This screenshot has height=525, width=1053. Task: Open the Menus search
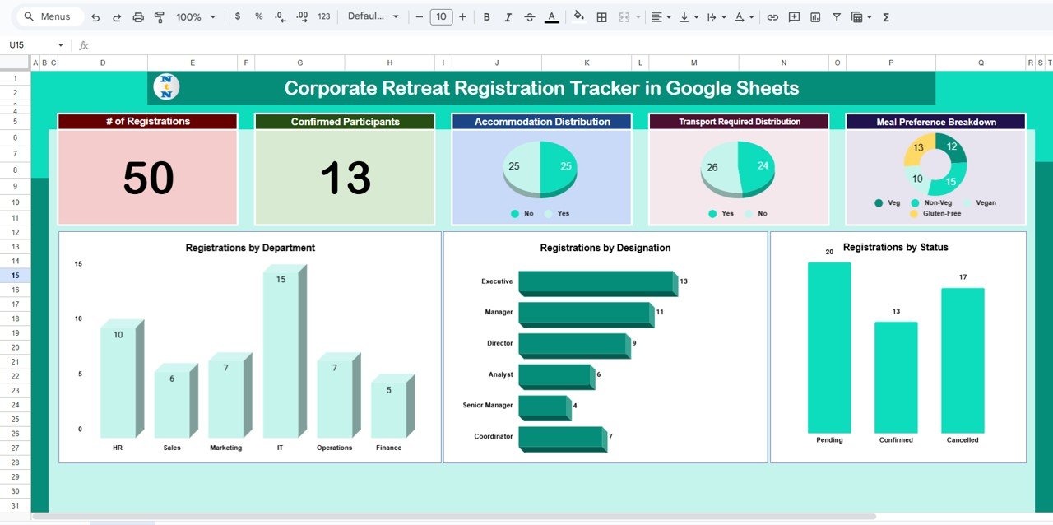click(x=47, y=16)
